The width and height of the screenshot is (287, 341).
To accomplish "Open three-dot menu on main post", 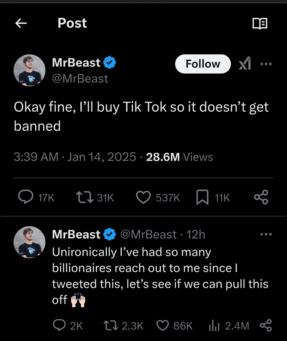I will click(x=266, y=64).
